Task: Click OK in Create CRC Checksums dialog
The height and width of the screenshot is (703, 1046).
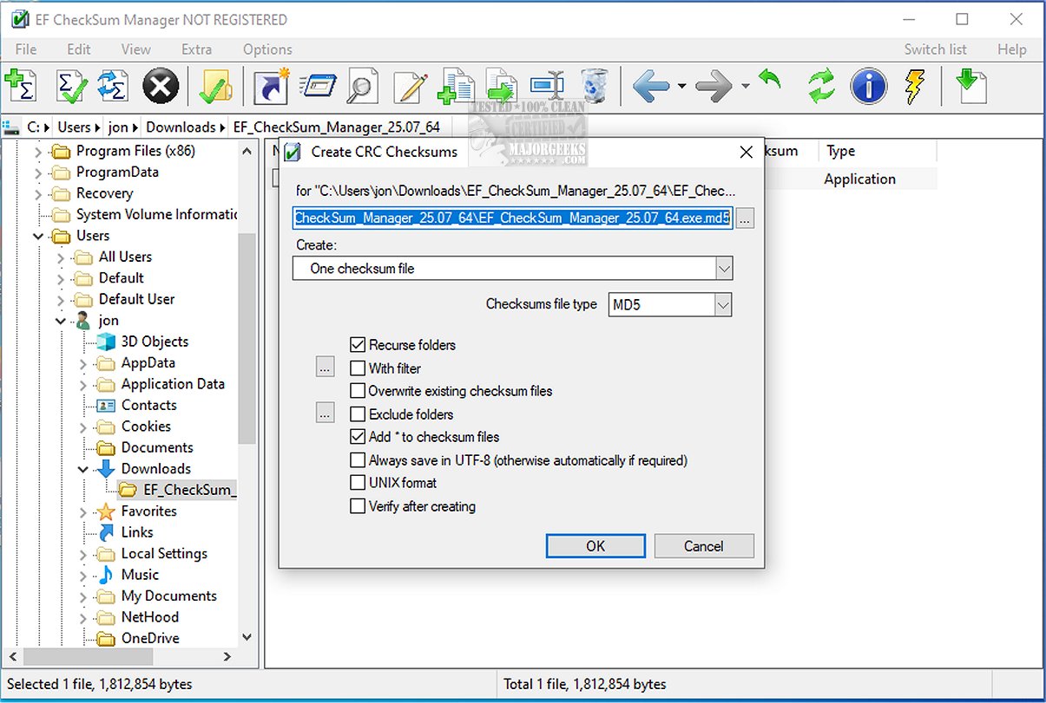Action: click(595, 546)
